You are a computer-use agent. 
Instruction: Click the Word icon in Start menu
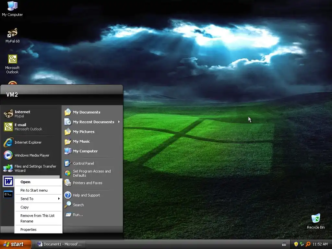(8, 181)
